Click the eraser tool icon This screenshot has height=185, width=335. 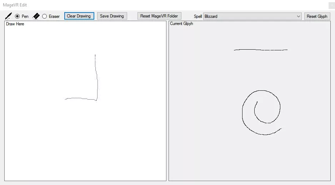36,16
